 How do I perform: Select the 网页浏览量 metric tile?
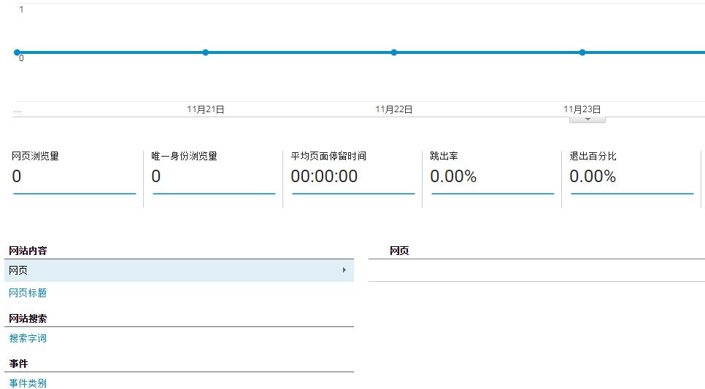coord(74,173)
